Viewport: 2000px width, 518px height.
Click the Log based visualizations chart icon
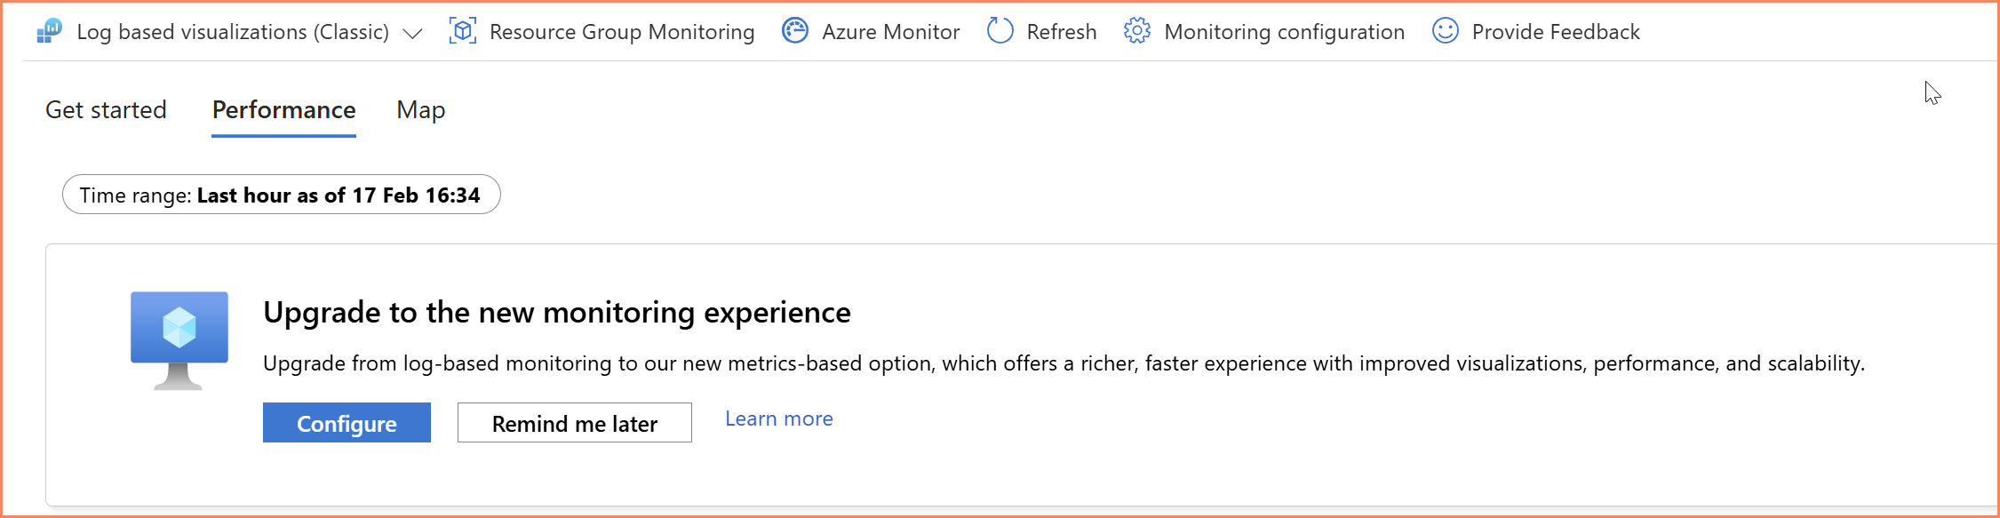[47, 30]
